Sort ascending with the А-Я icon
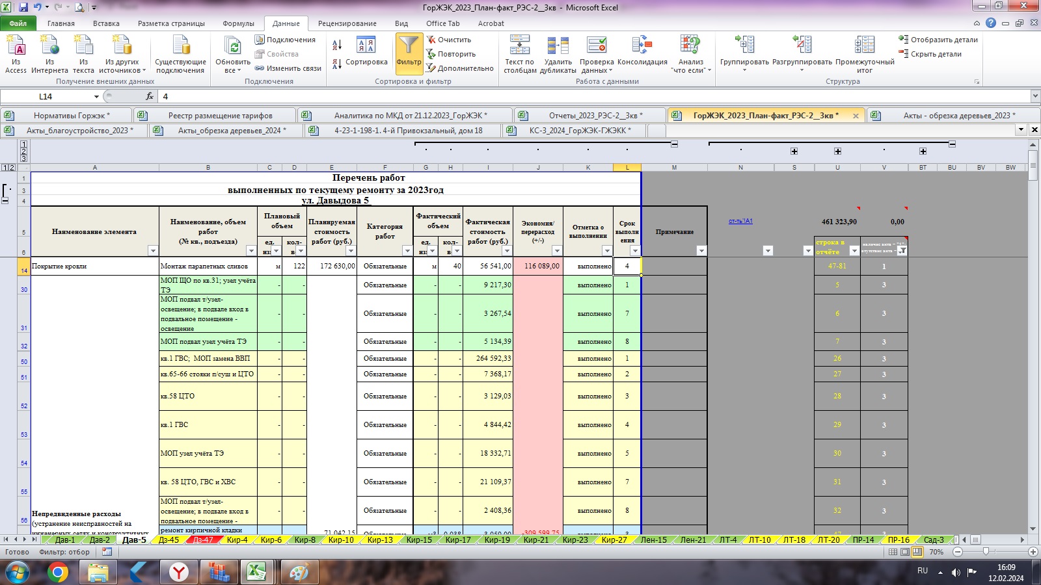The height and width of the screenshot is (585, 1041). [x=337, y=45]
